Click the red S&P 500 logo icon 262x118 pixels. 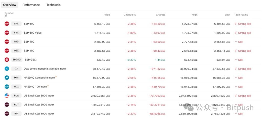click(x=7, y=24)
